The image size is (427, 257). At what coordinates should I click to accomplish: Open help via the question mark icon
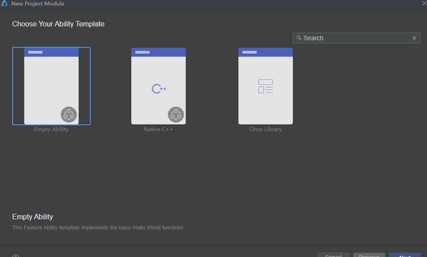pos(16,256)
